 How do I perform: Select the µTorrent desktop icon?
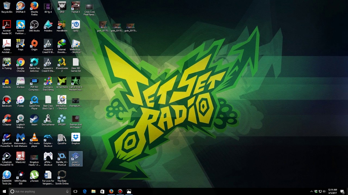[34, 176]
